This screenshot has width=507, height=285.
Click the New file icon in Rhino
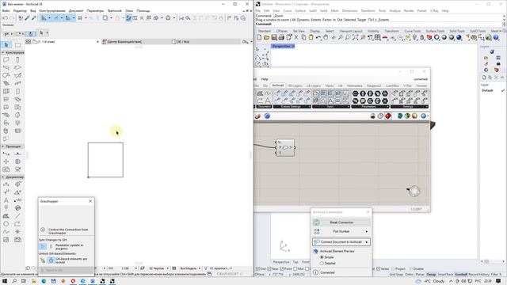[259, 37]
